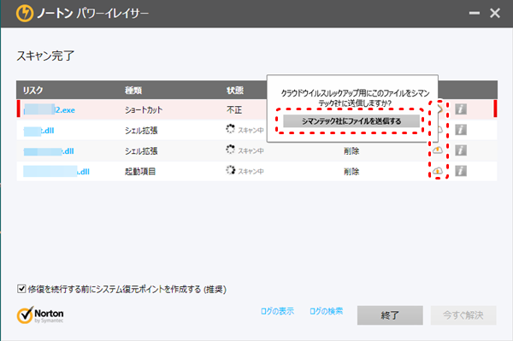Close the Norton Power Eraser window
The image size is (513, 341).
point(495,13)
